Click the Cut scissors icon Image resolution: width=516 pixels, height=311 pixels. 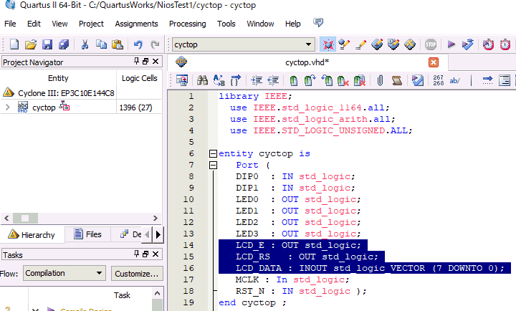click(x=85, y=44)
